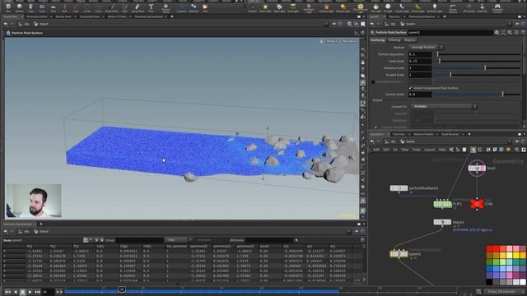Select the Point Light shelf tool
Screen dimensions: 527x296
click(x=265, y=7)
